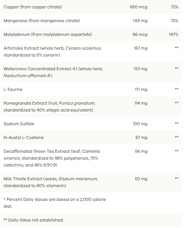This screenshot has width=187, height=228.
Task: Click the Molybdenum aspartate ingredient name
Action: point(48,34)
